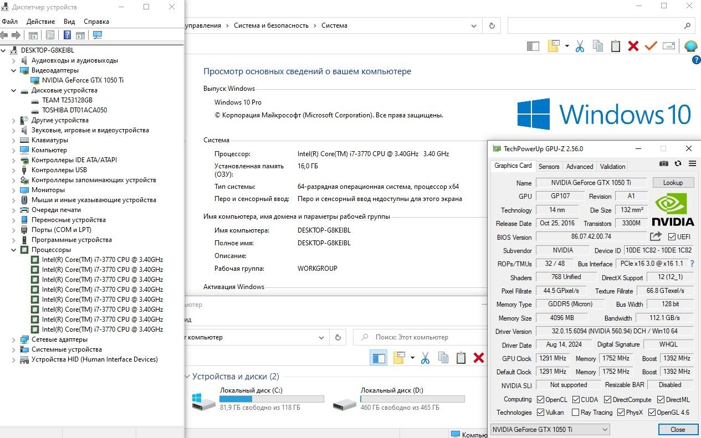The width and height of the screenshot is (701, 438).
Task: Toggle the UEFI checkbox in GPU-Z
Action: 672,237
